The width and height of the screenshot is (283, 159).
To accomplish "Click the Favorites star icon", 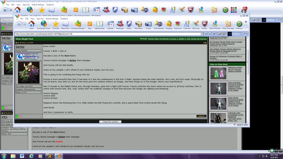I will (56, 25).
